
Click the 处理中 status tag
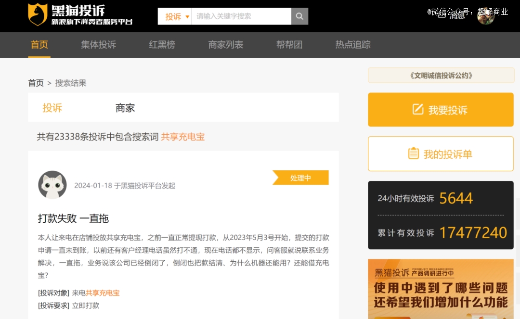coord(300,178)
